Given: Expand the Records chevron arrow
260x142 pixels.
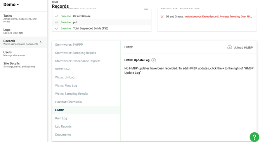Looking at the screenshot, I should point(41,42).
